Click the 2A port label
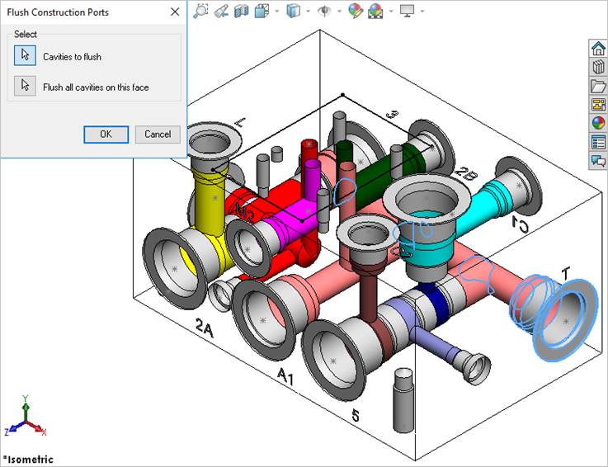608x467 pixels. coord(205,328)
